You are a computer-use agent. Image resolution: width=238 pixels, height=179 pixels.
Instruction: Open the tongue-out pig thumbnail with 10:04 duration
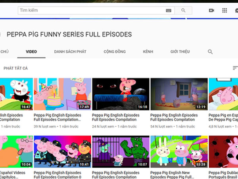[16, 152]
